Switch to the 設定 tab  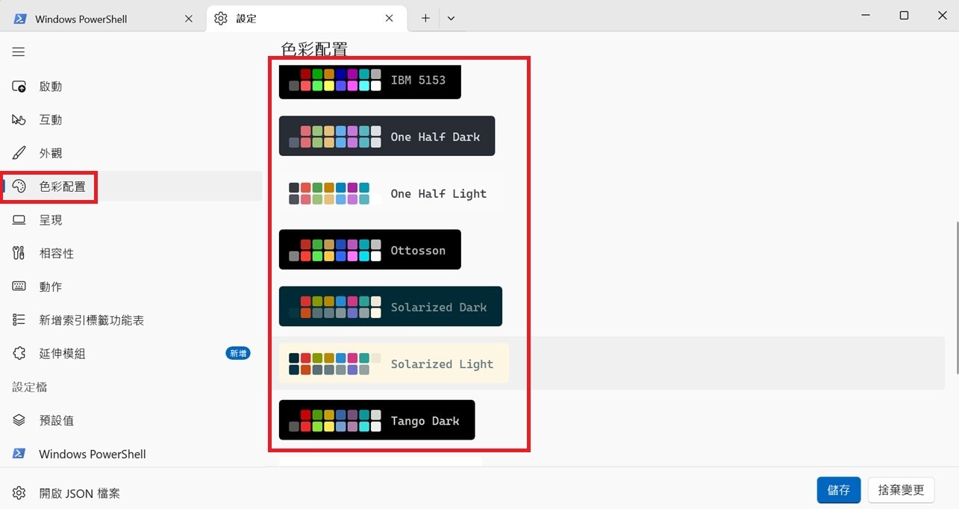(306, 19)
